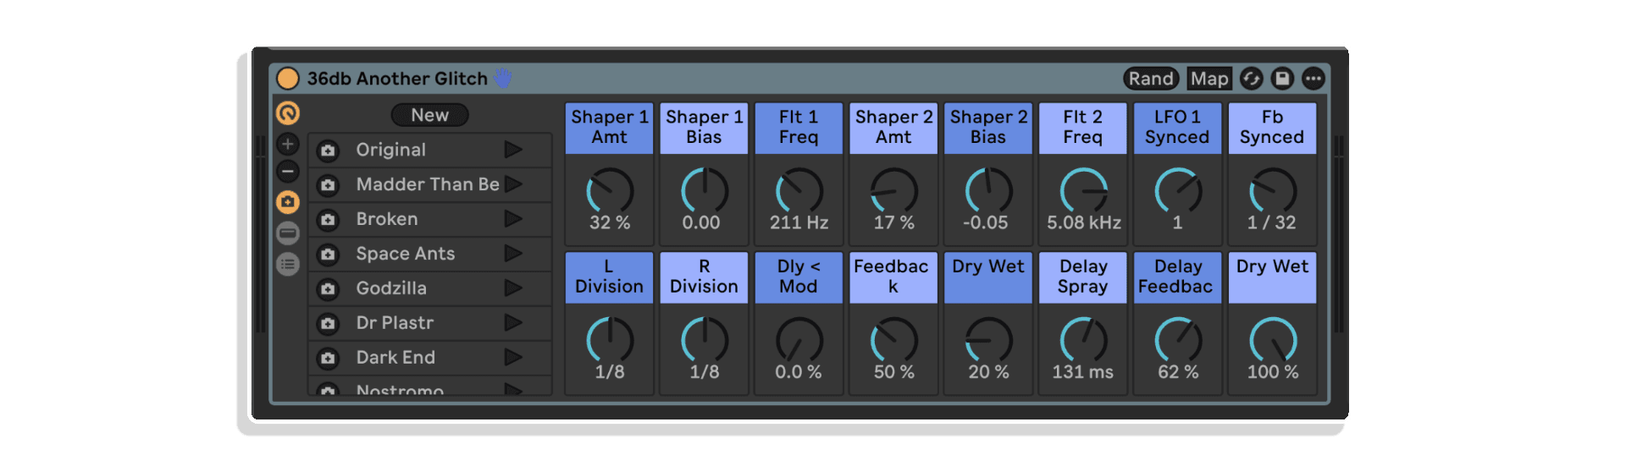Launch the Godzilla variation play arrow
Screen dimensions: 1626x466
pos(513,288)
